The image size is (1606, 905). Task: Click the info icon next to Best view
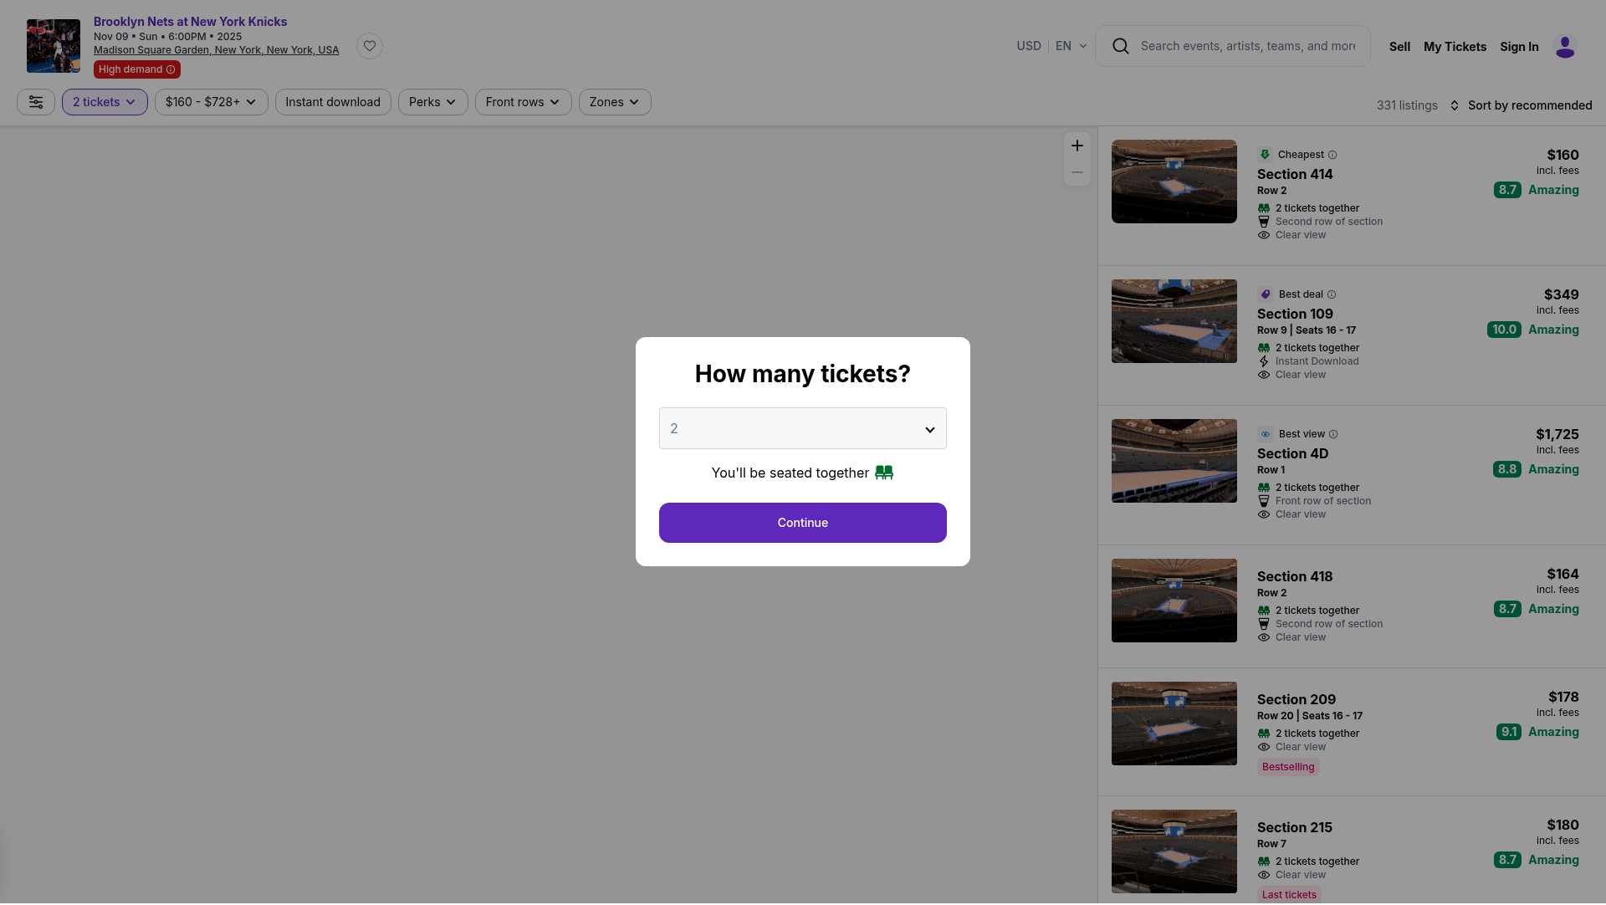point(1333,434)
